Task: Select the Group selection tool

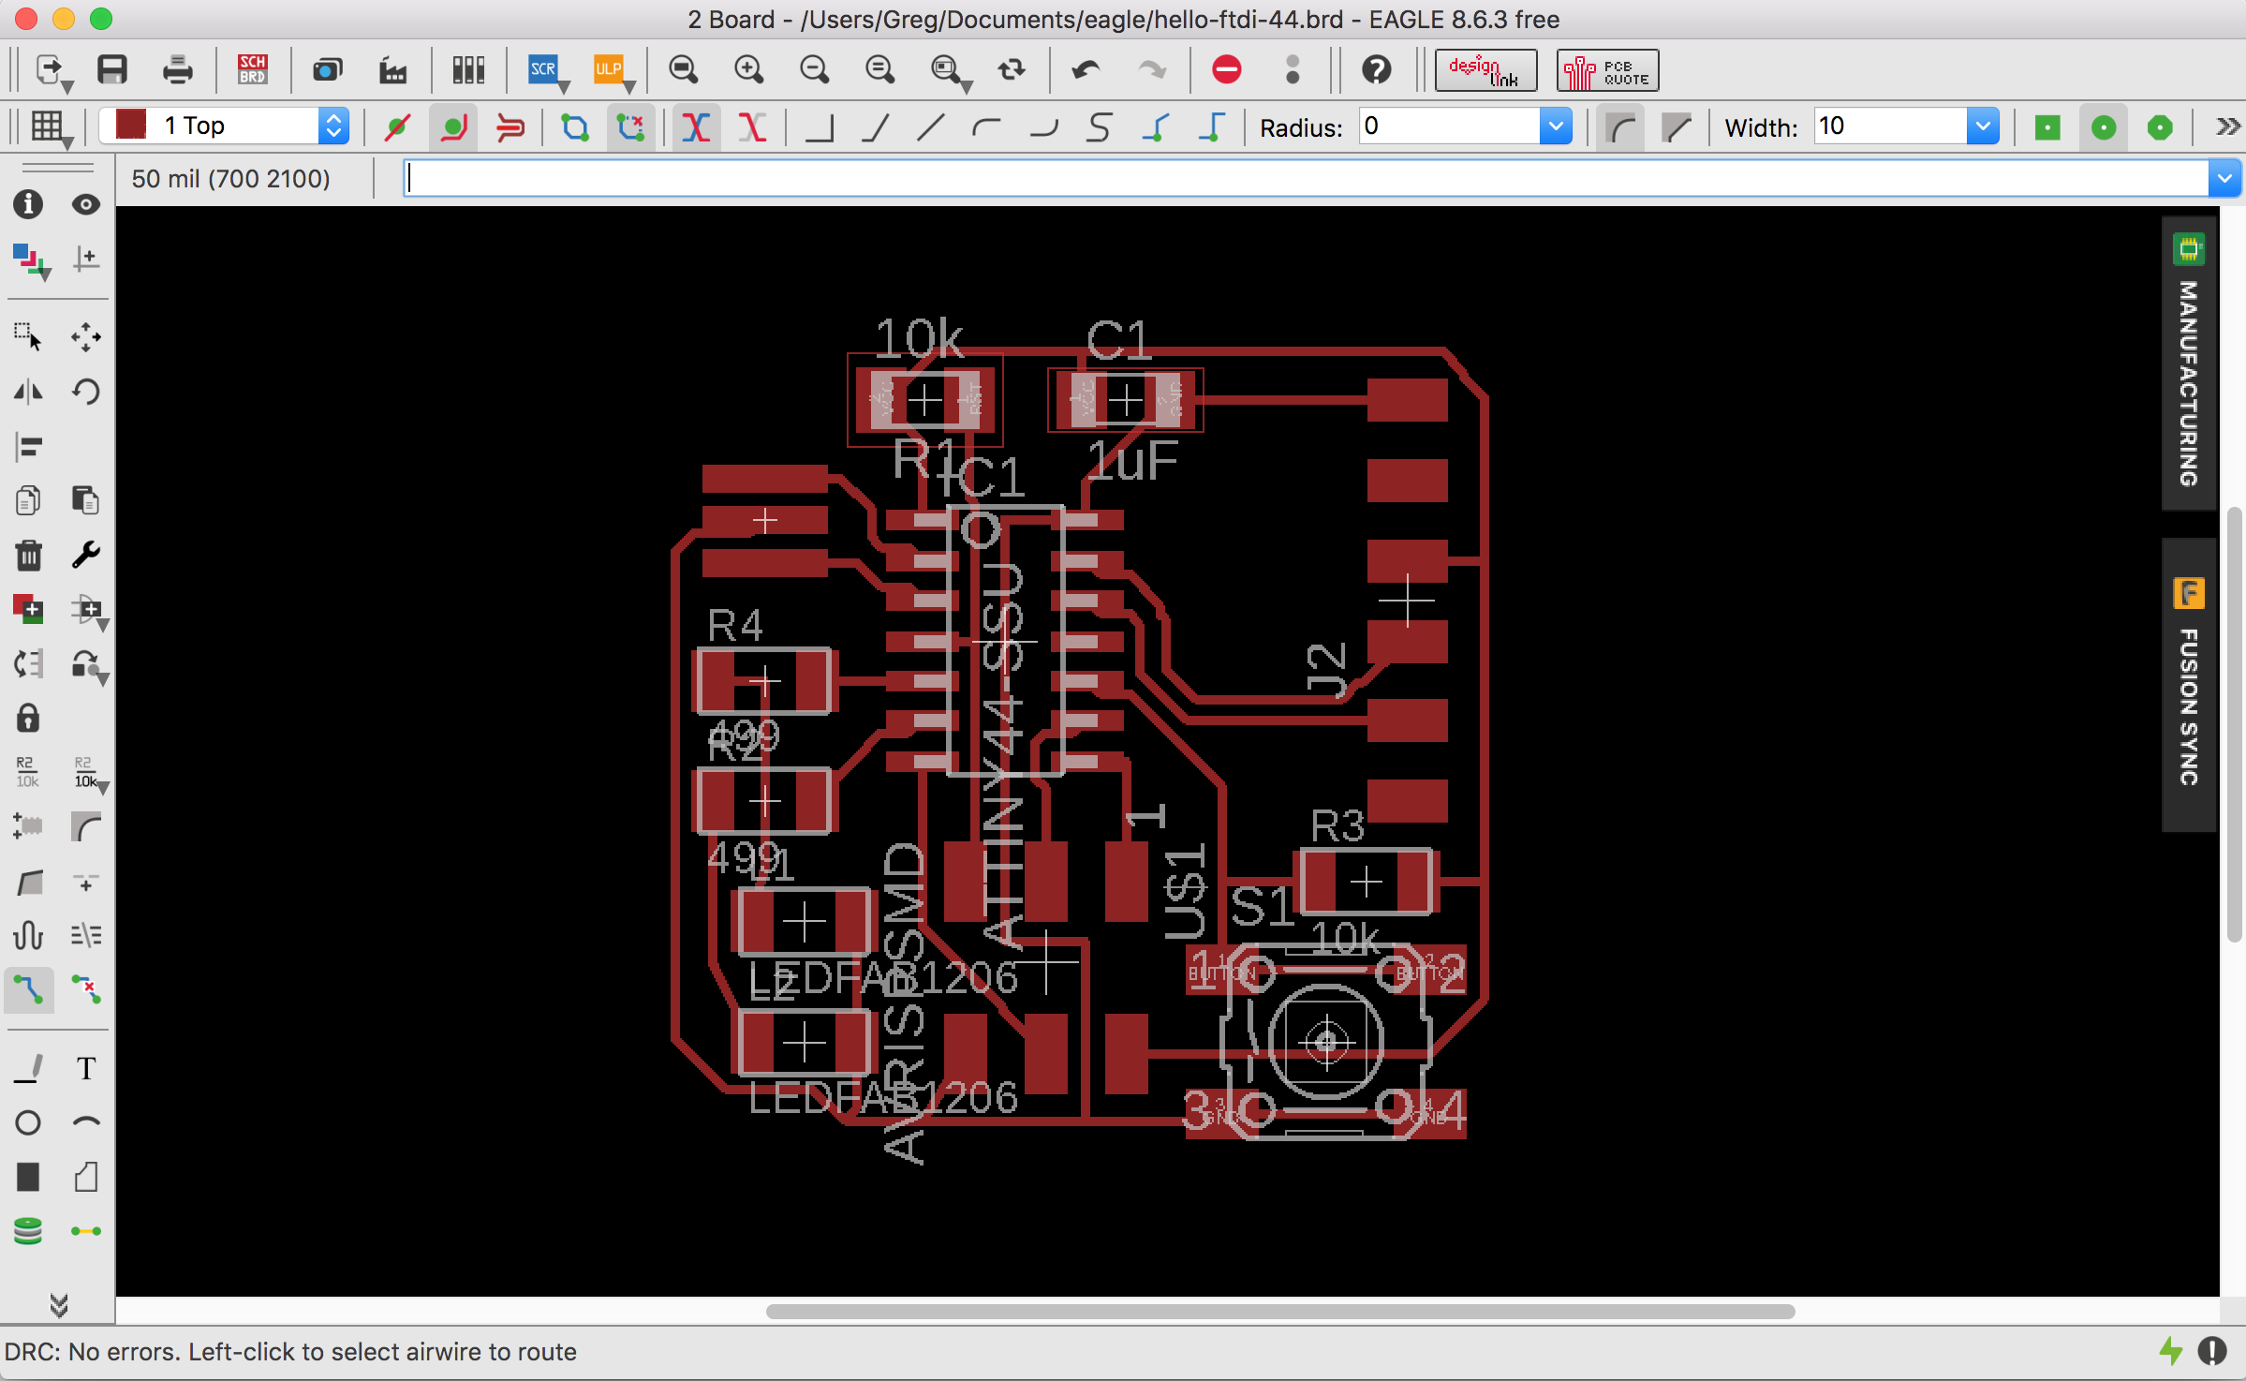Action: click(28, 336)
